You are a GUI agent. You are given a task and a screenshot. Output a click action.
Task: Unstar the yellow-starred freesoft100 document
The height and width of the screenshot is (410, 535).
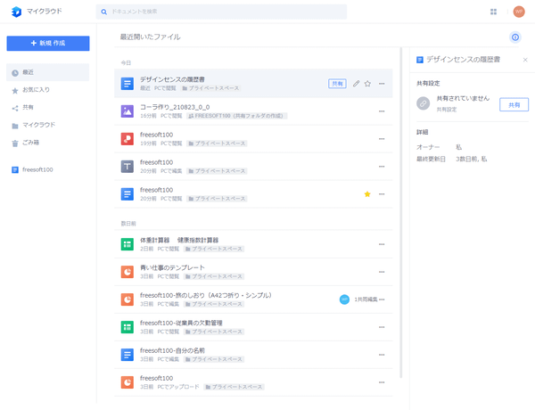[366, 193]
